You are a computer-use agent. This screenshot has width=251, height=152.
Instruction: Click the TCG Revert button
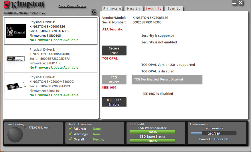114,80
